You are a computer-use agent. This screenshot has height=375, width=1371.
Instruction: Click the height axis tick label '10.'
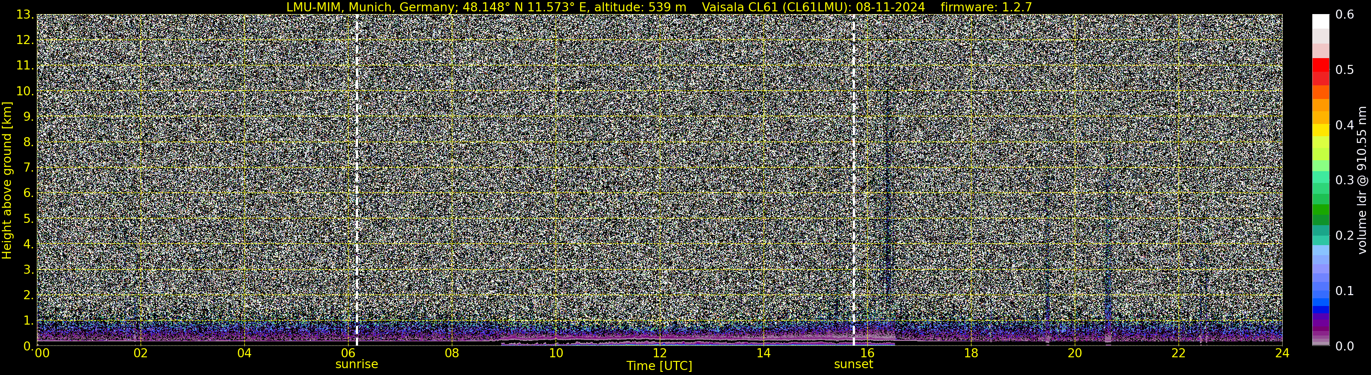[25, 91]
